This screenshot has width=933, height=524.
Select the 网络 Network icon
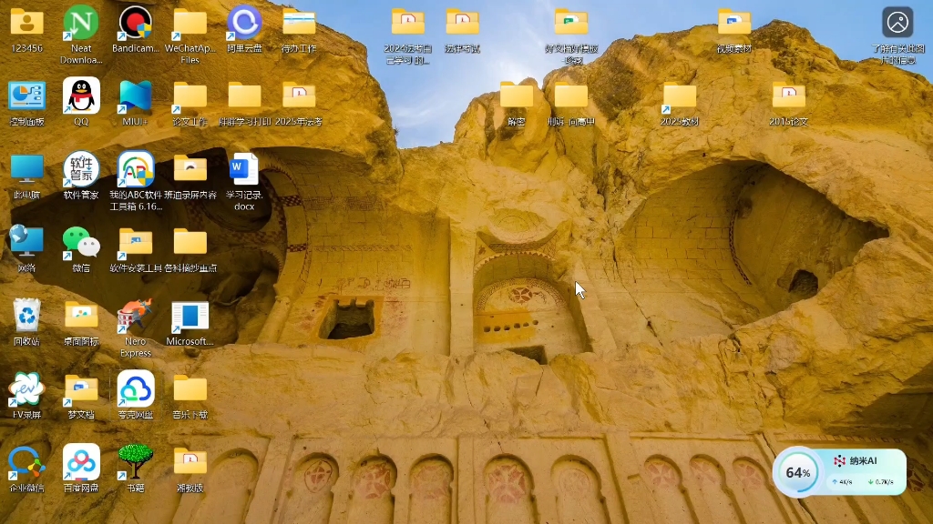tap(26, 242)
